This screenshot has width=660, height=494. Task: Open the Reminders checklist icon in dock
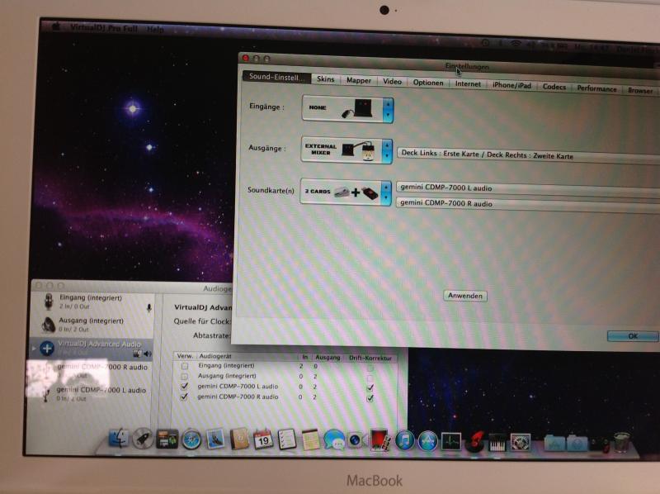coord(287,439)
